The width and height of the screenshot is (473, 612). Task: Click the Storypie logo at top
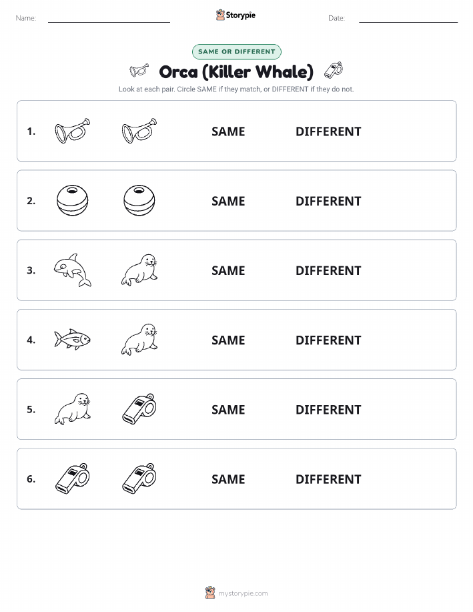coord(235,15)
